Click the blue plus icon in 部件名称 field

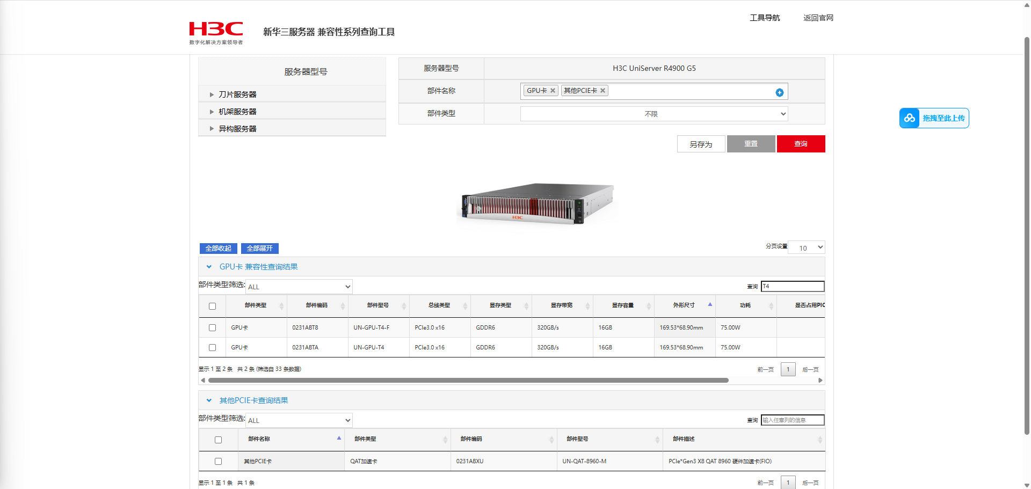(780, 93)
